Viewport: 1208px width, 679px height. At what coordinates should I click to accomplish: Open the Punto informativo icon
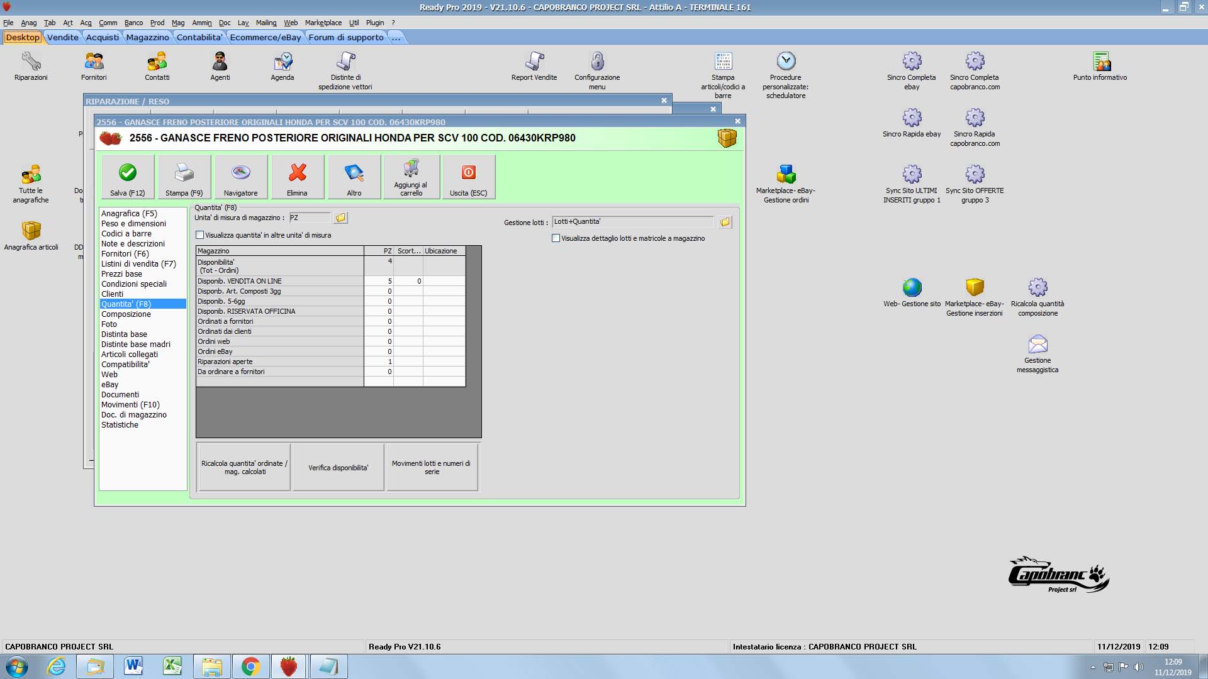tap(1100, 66)
